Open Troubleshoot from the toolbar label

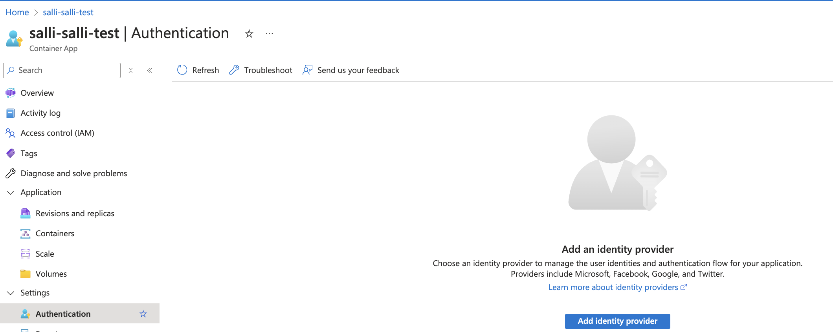[268, 70]
